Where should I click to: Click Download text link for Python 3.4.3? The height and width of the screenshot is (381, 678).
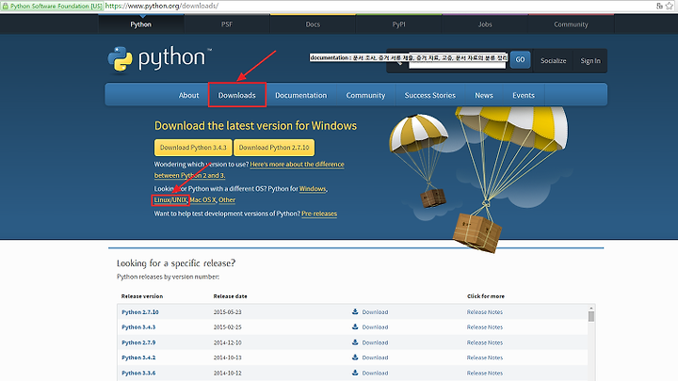pyautogui.click(x=375, y=327)
